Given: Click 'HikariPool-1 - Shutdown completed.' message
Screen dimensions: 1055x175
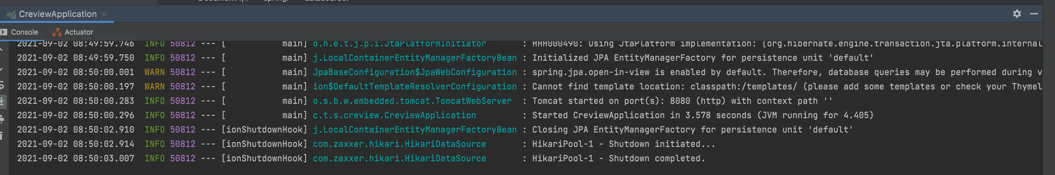Looking at the screenshot, I should coord(618,158).
